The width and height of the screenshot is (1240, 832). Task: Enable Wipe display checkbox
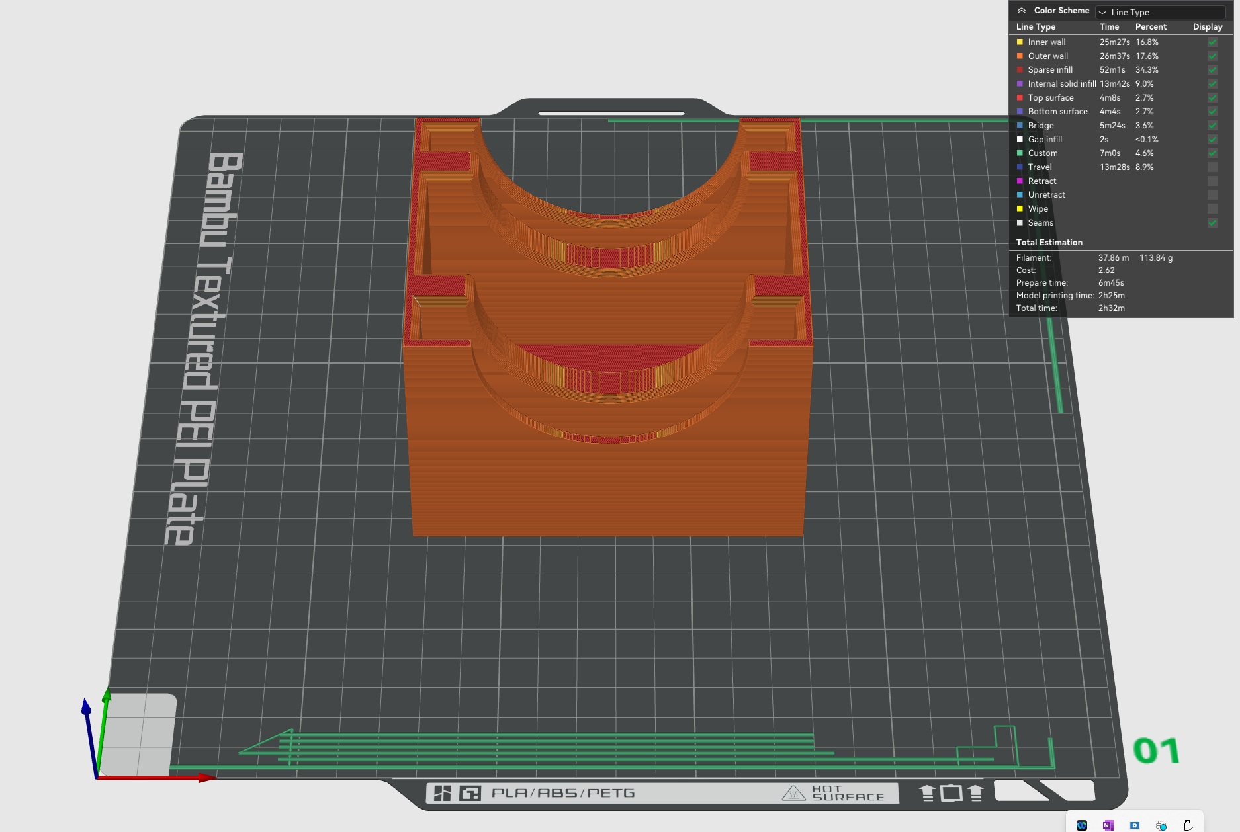coord(1212,209)
